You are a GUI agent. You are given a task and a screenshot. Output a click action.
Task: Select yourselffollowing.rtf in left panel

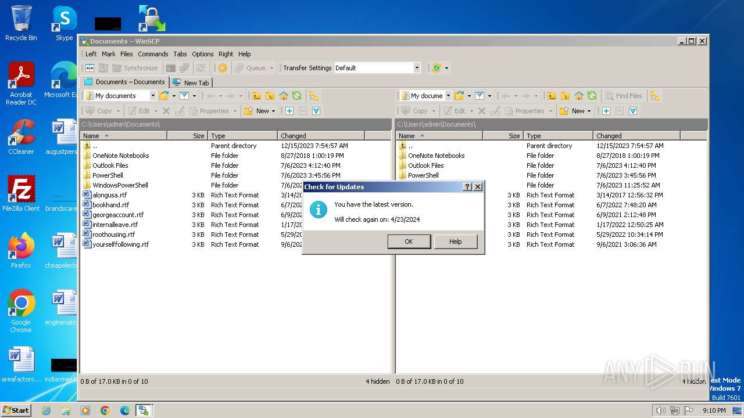click(120, 244)
